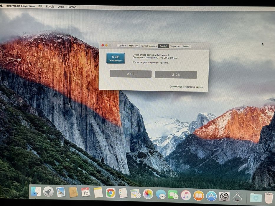Open the Edycja menu

point(50,6)
